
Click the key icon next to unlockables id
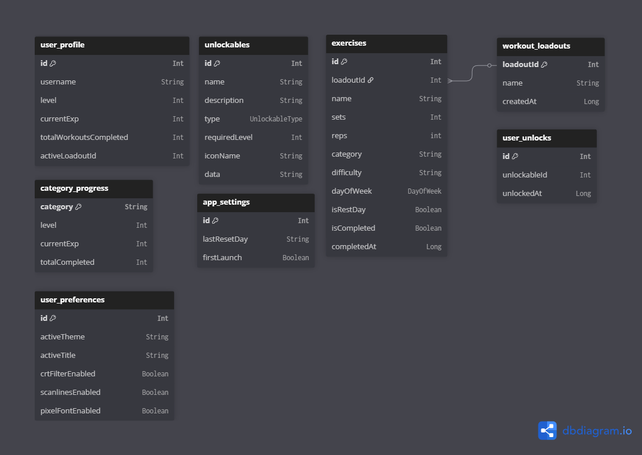click(217, 64)
